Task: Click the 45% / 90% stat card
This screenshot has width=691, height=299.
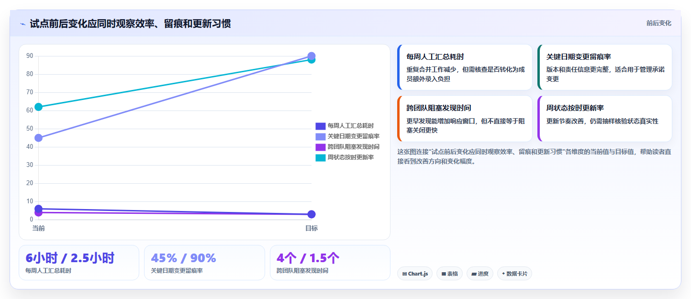Action: (x=204, y=263)
